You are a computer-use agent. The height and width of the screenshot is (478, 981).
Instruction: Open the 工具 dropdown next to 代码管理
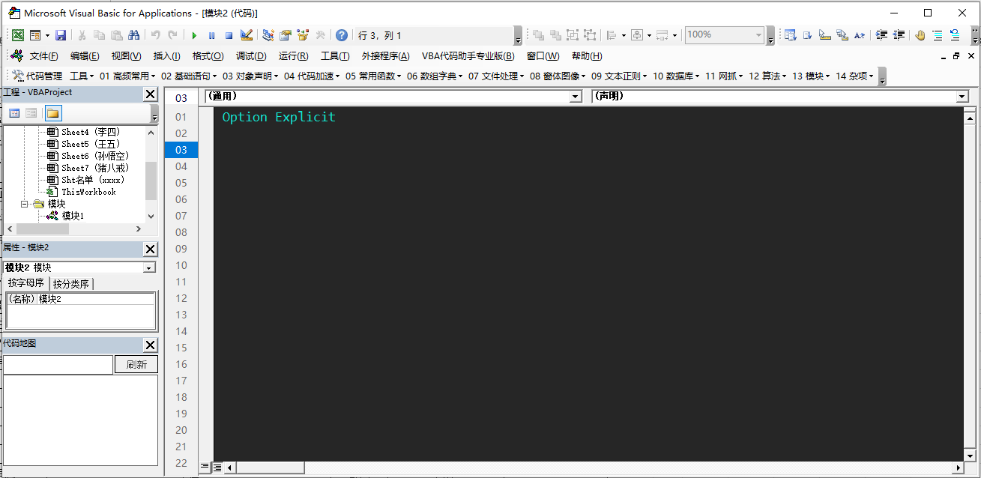82,76
